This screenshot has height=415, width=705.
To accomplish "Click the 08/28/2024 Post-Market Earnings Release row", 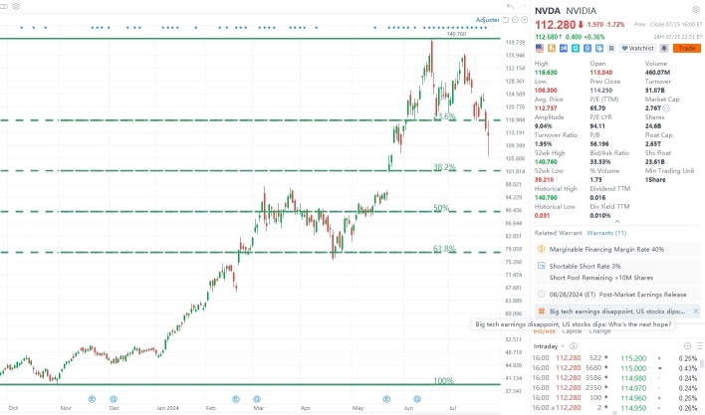I will click(x=617, y=295).
